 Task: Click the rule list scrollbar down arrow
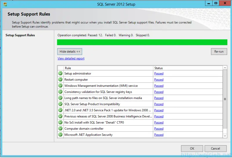point(225,136)
